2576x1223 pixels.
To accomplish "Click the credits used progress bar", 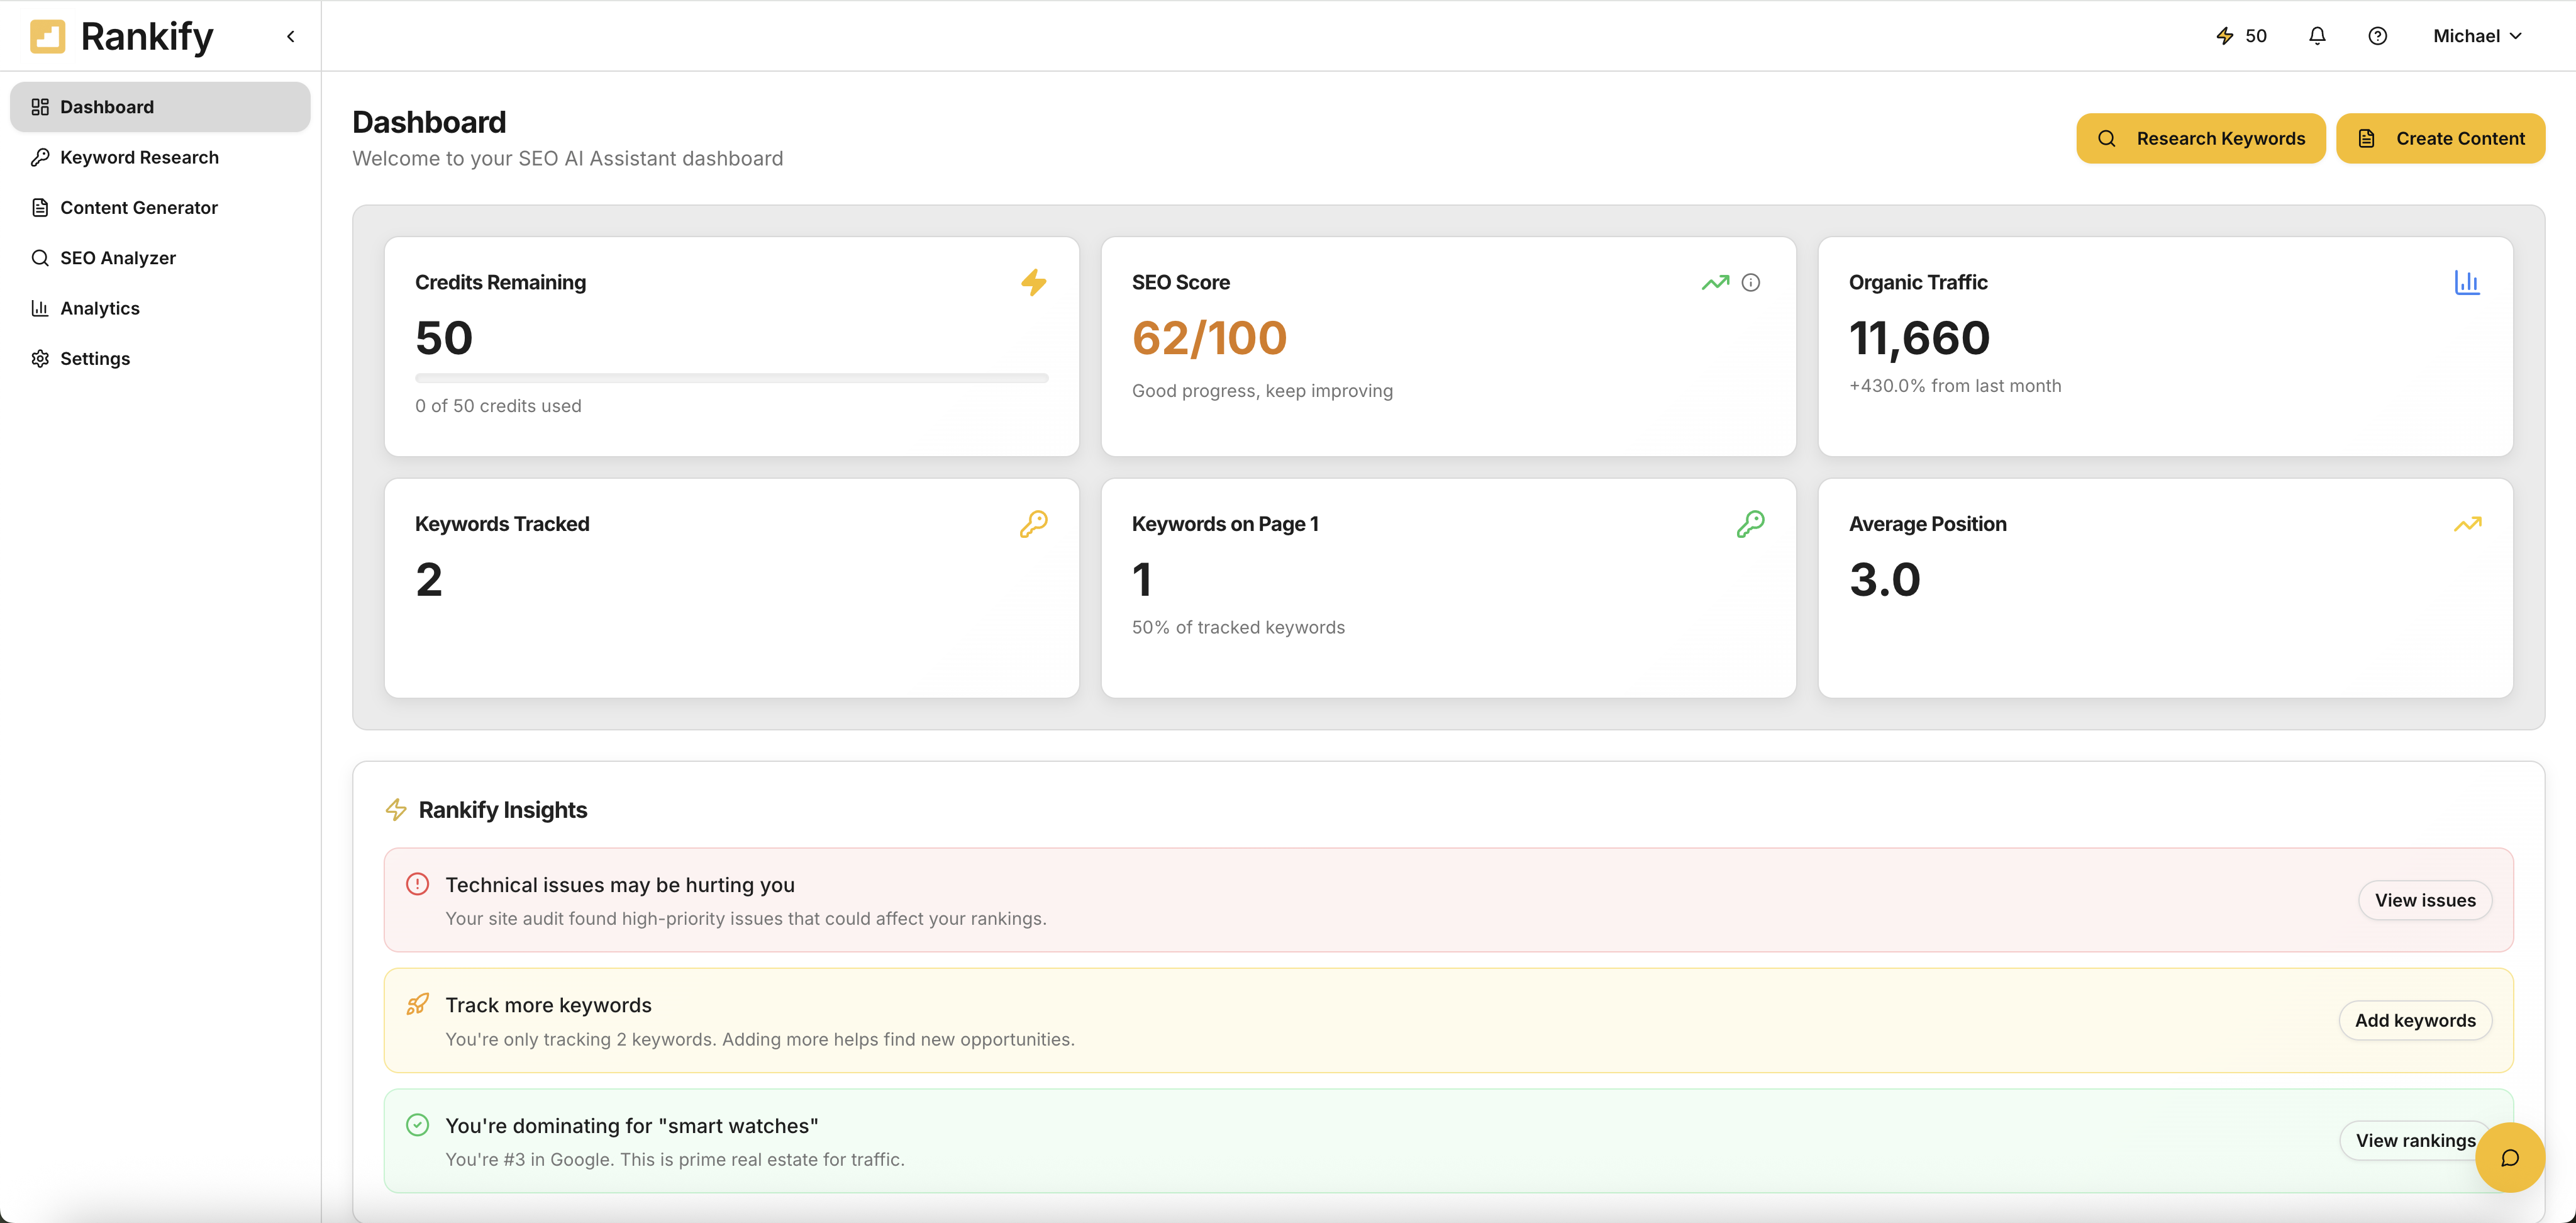I will (x=731, y=378).
